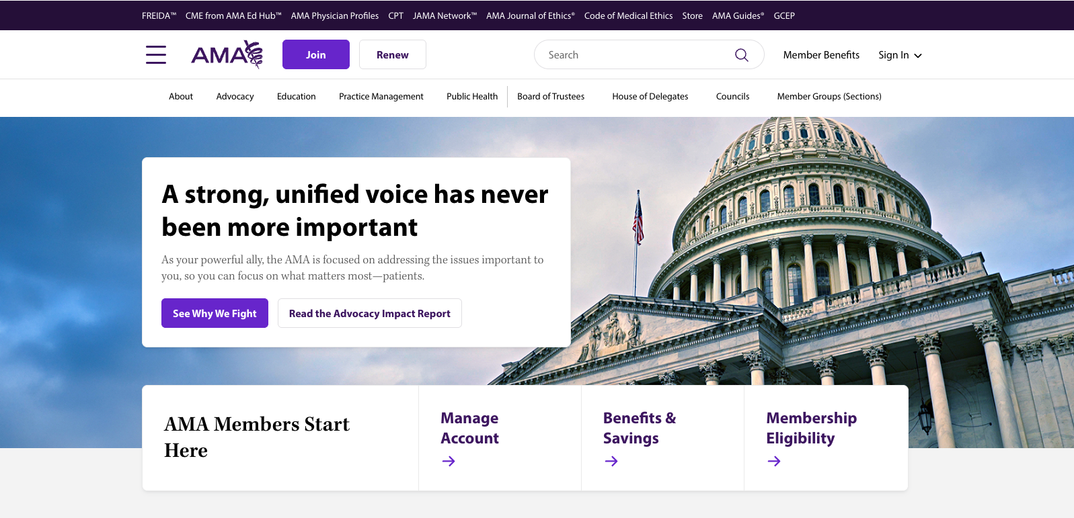Open the Membership Eligibility heading link

[x=812, y=428]
